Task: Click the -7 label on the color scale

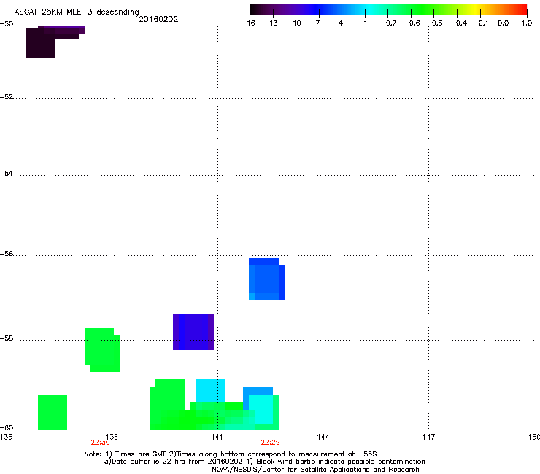Action: pyautogui.click(x=316, y=23)
